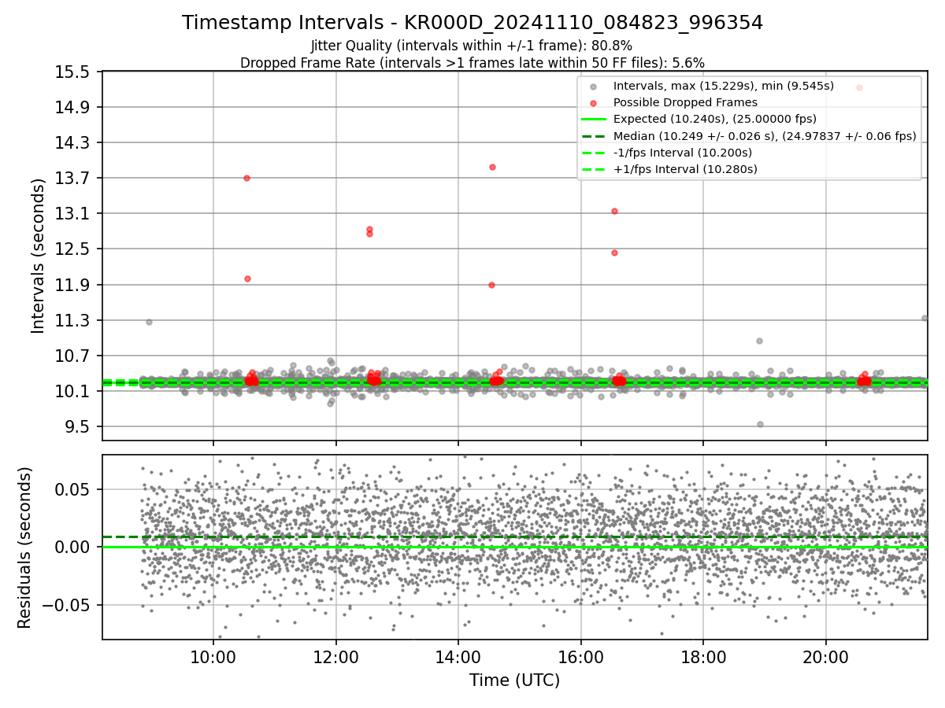Click the 'Residuals (seconds)' y-axis label
The width and height of the screenshot is (945, 708).
click(x=24, y=548)
